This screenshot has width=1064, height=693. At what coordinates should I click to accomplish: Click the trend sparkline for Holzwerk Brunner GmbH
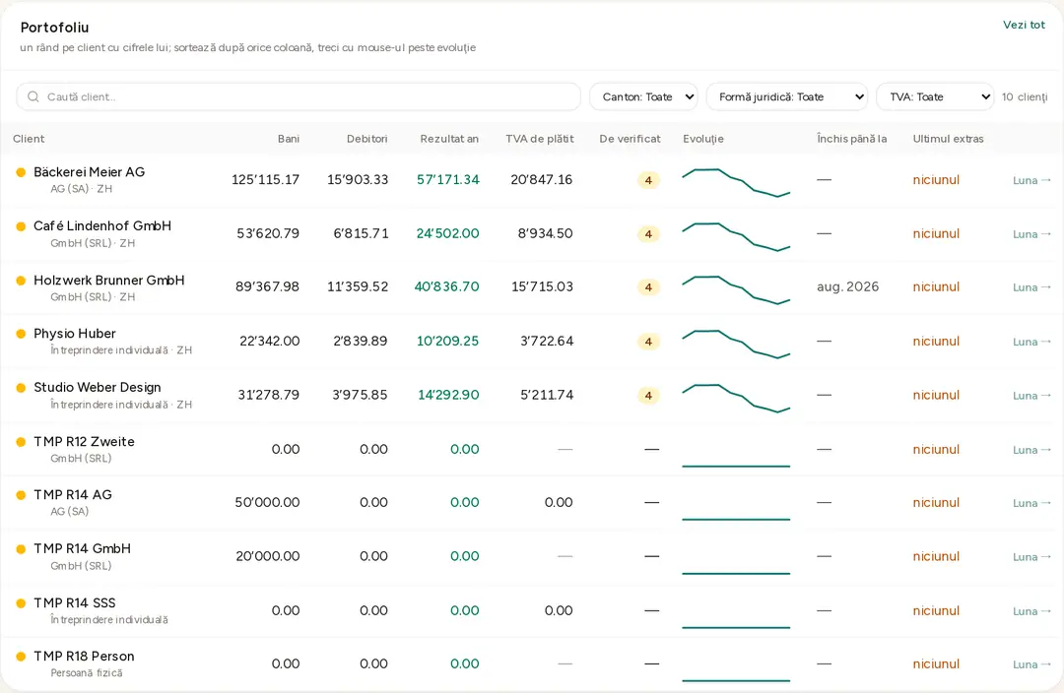click(736, 290)
